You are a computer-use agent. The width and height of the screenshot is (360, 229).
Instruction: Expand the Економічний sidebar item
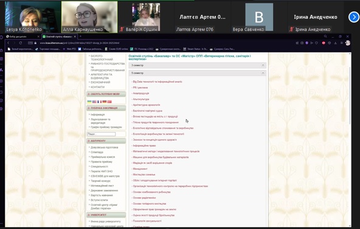[100, 82]
